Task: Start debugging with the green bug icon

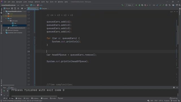Action: [x=139, y=5]
